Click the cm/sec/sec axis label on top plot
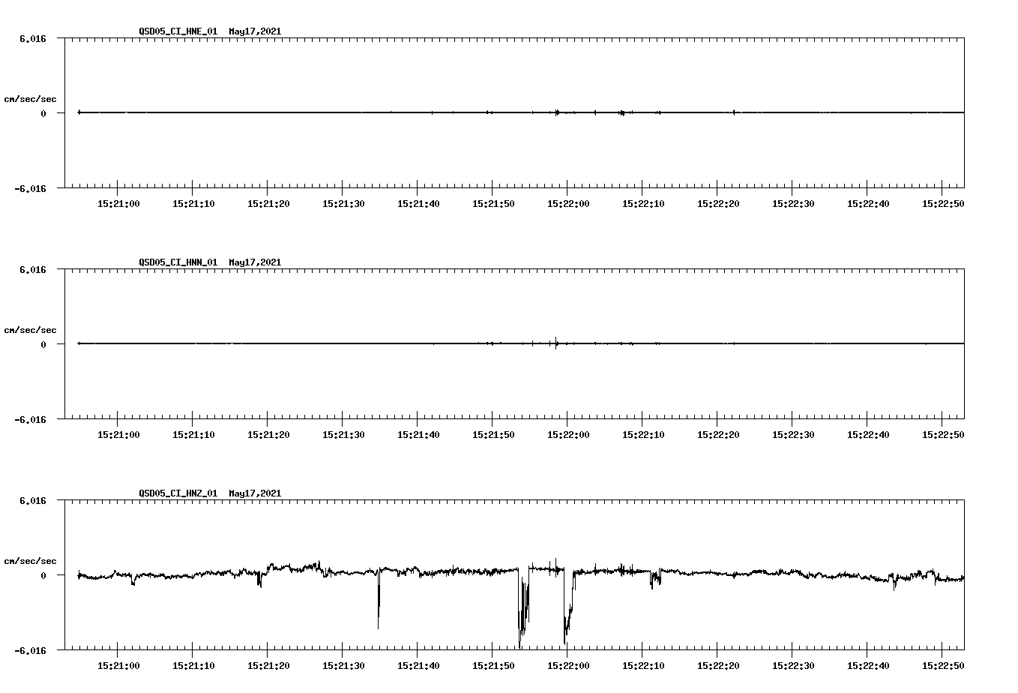The height and width of the screenshot is (693, 1018). click(31, 98)
